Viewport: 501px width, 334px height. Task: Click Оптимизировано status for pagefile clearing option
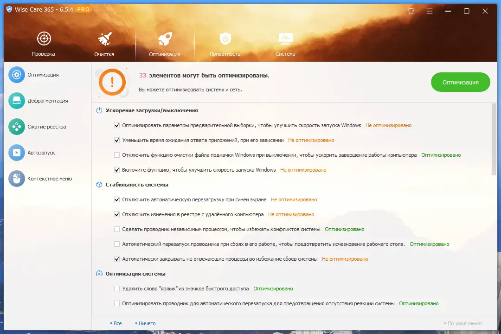tap(441, 155)
